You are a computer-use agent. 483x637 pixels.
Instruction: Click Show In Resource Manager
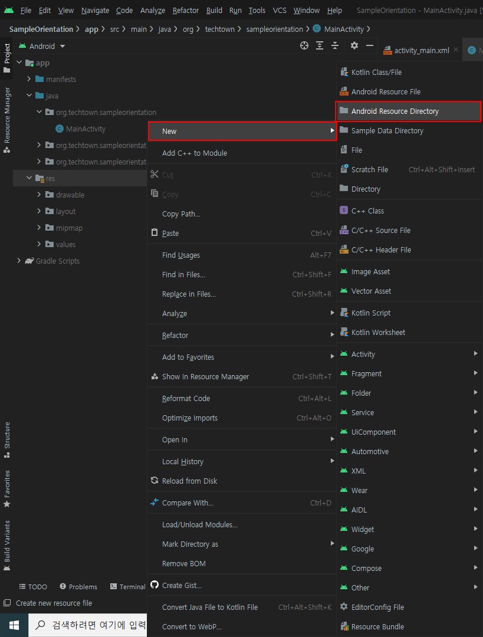pyautogui.click(x=242, y=377)
